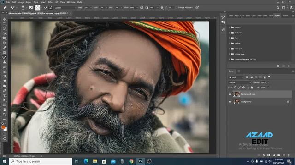
Task: Add a layer mask button
Action: pyautogui.click(x=269, y=155)
